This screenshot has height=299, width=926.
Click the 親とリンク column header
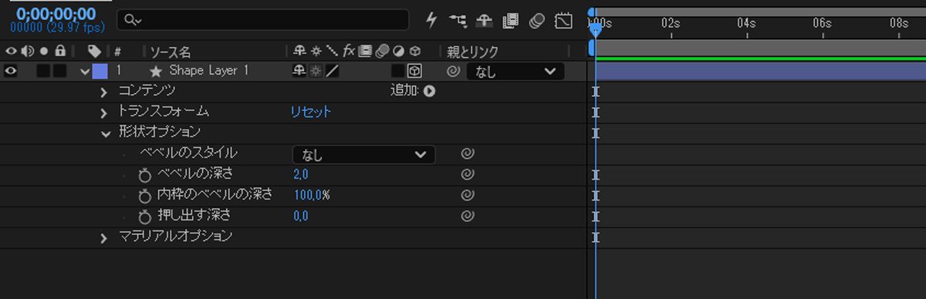[x=472, y=52]
